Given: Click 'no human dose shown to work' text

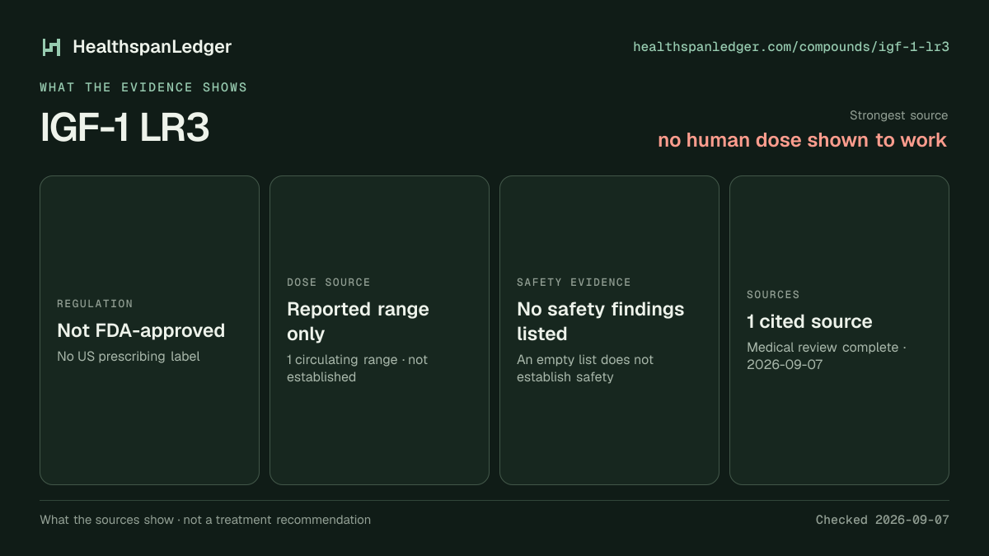Looking at the screenshot, I should 803,140.
